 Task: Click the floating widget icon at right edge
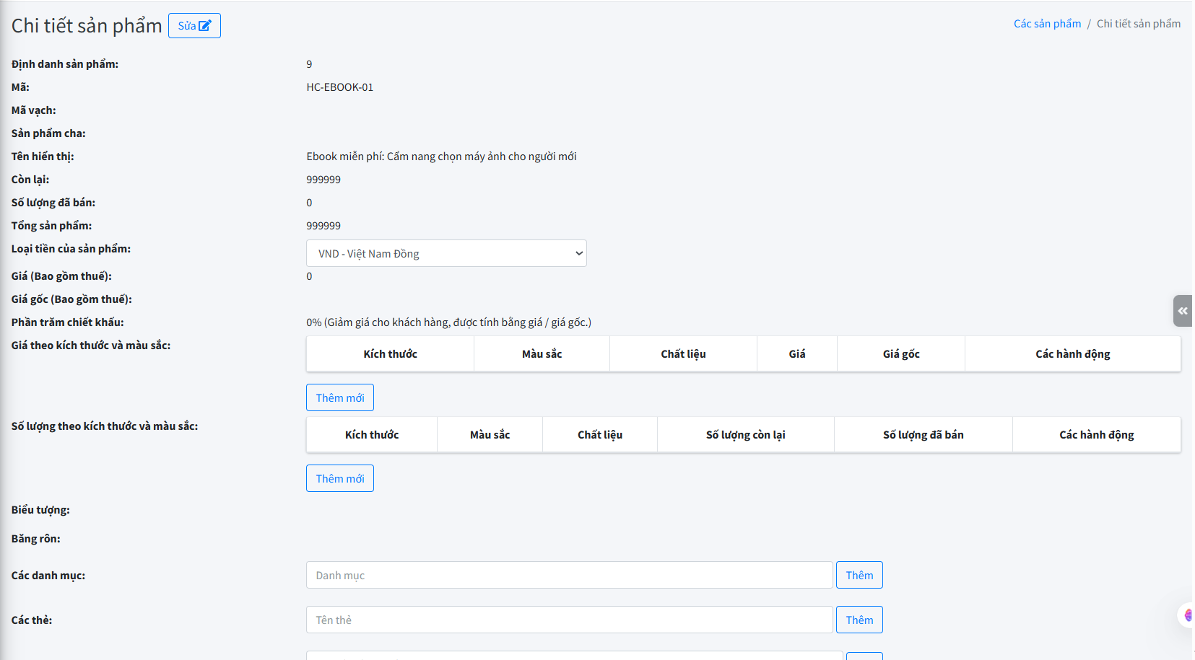tap(1186, 615)
